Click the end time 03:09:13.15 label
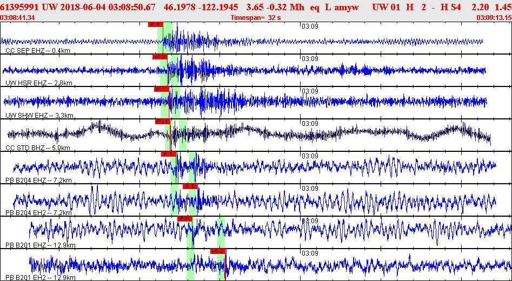Screen dimensions: 512x281 (x=494, y=18)
